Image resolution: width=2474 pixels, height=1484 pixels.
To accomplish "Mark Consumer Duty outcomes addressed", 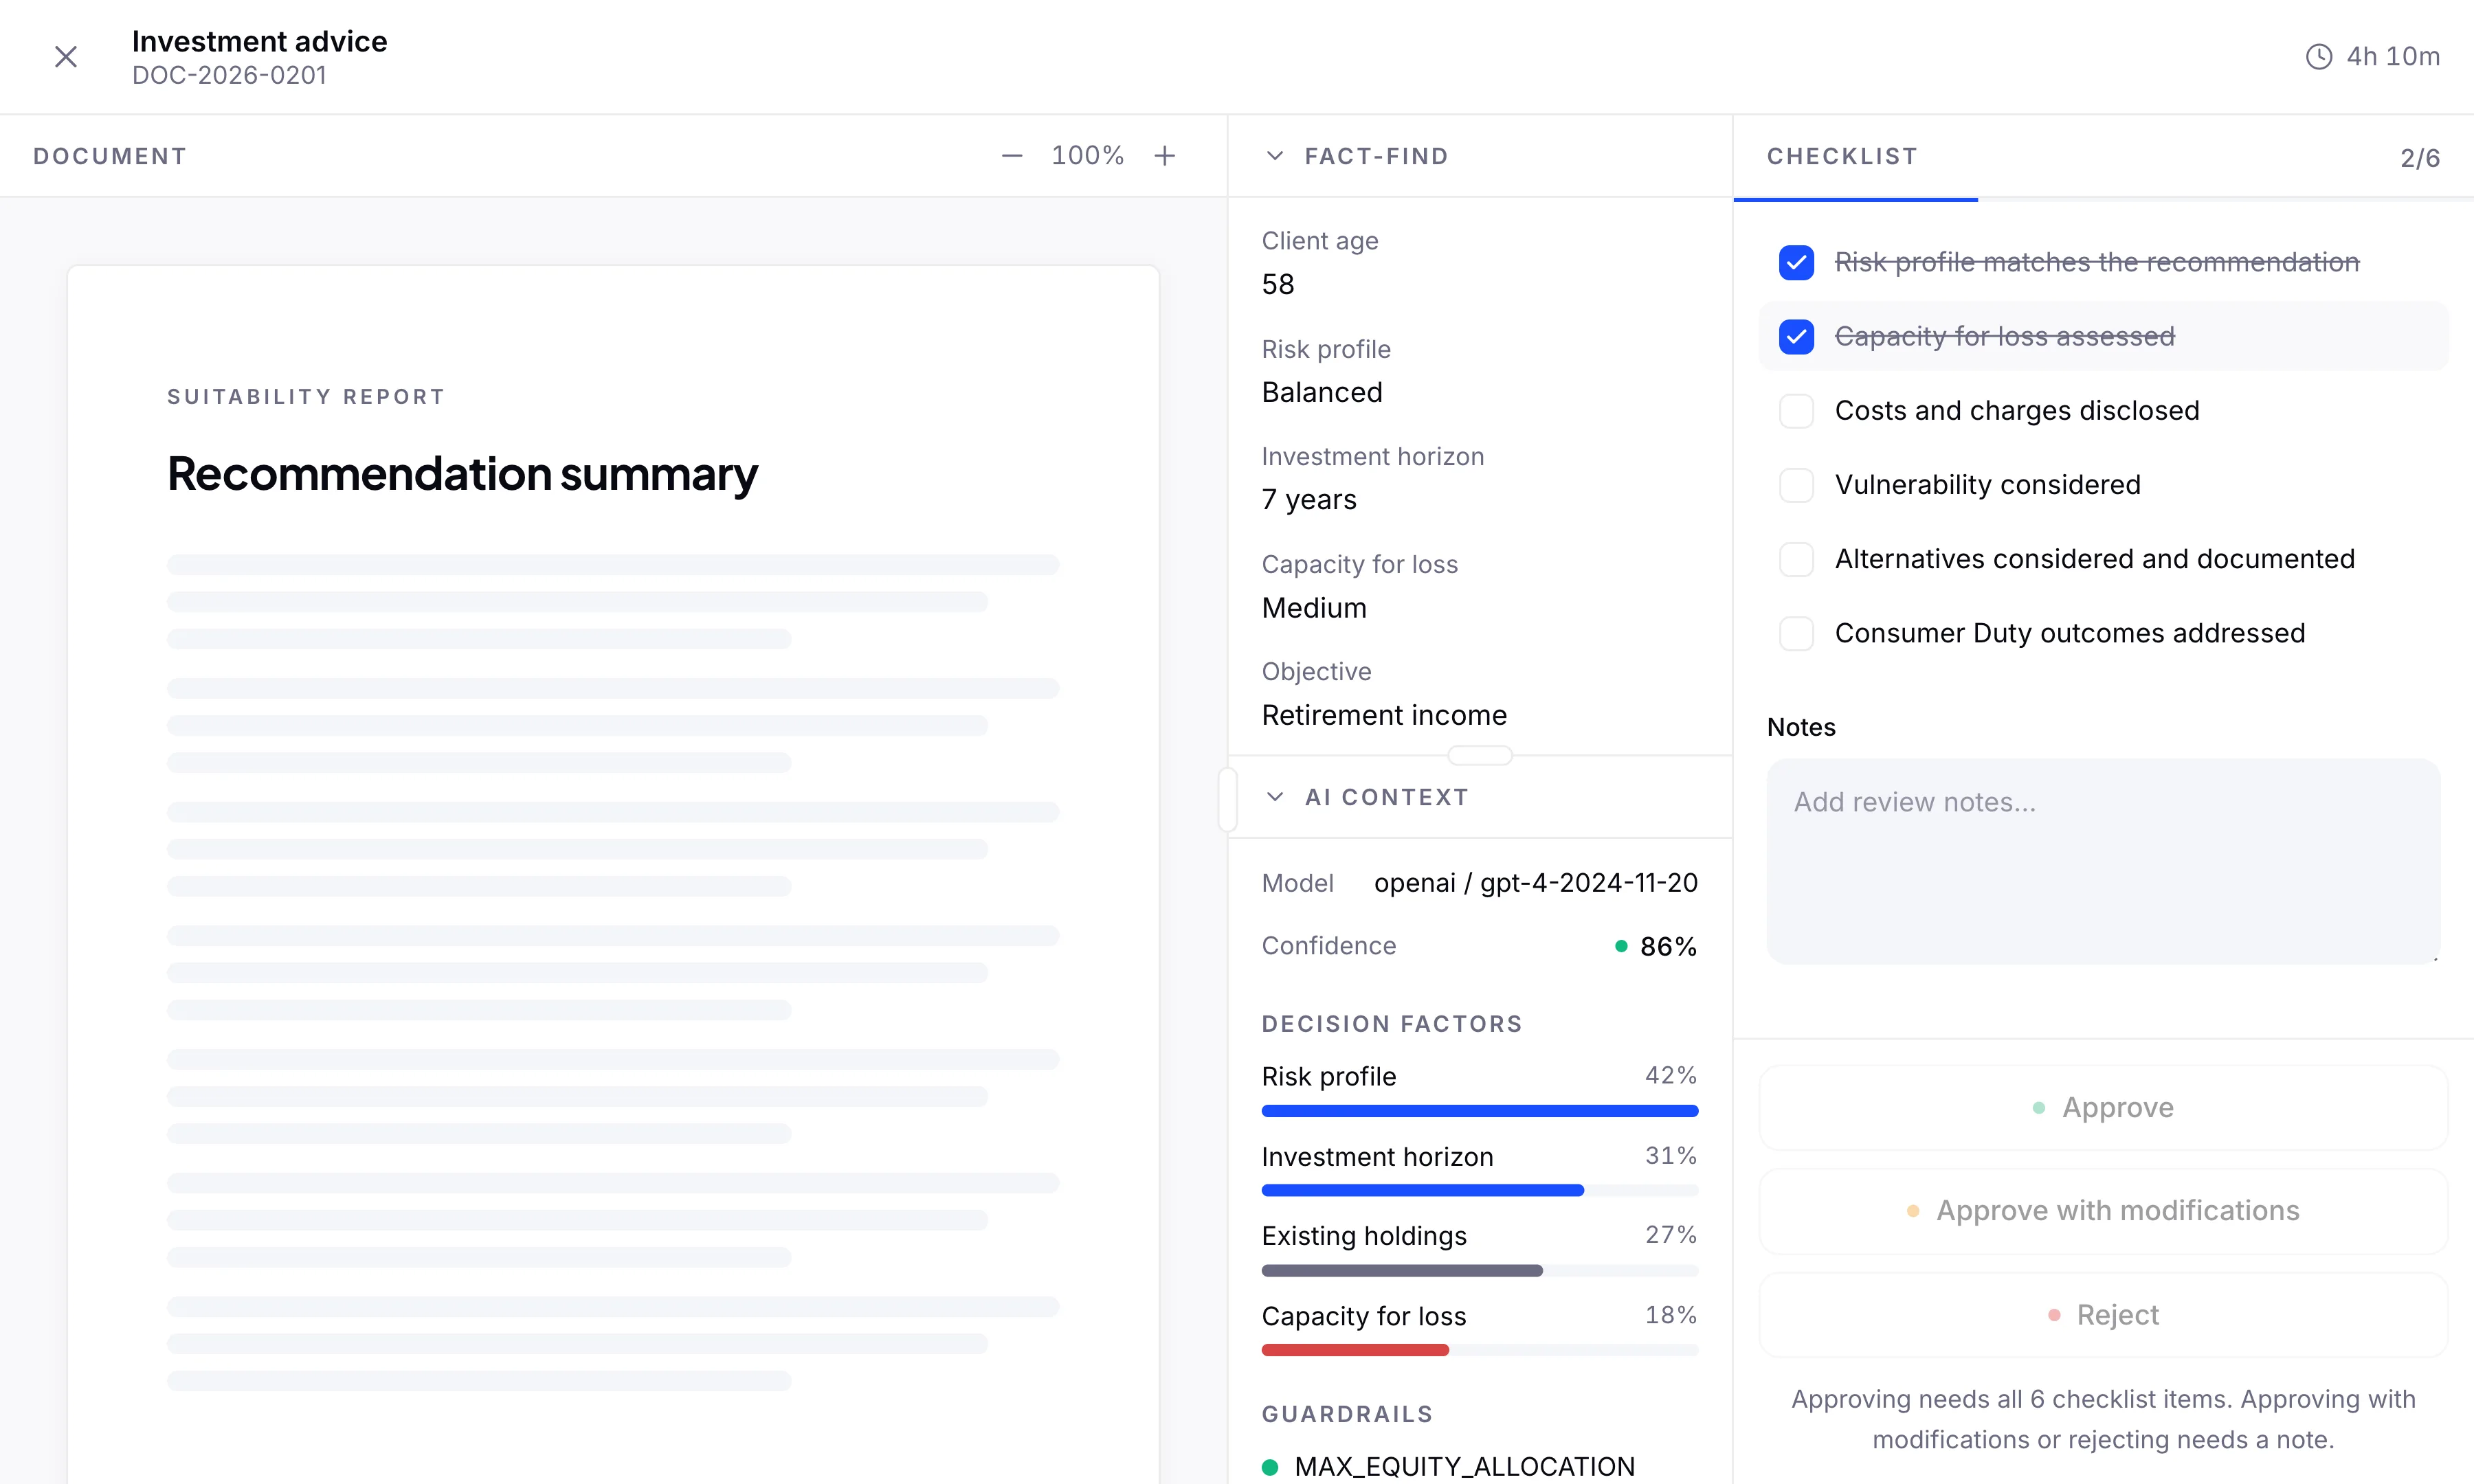I will coord(1796,633).
